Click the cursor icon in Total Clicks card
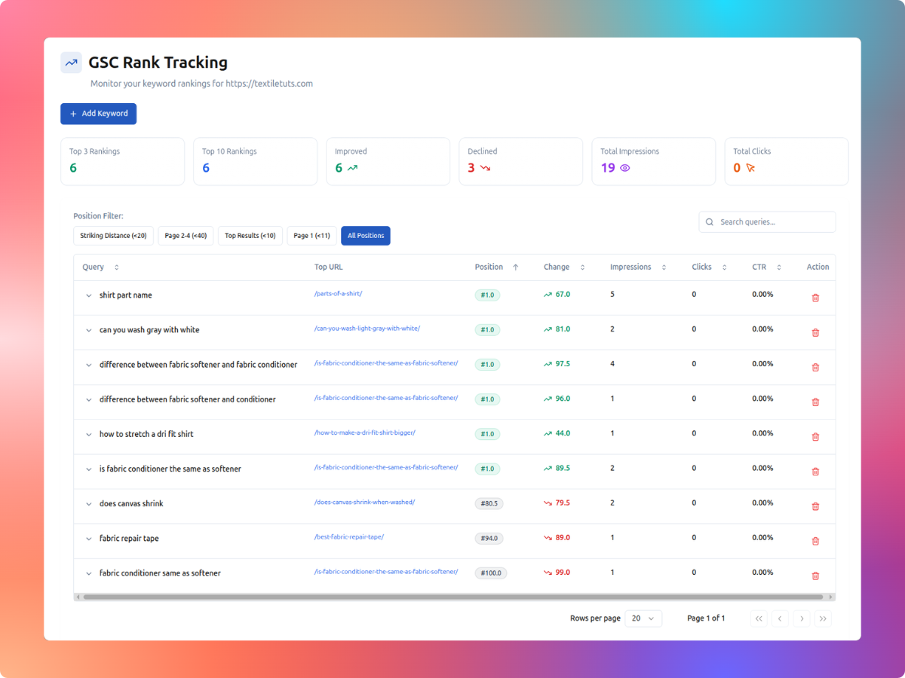The image size is (905, 678). pyautogui.click(x=750, y=168)
